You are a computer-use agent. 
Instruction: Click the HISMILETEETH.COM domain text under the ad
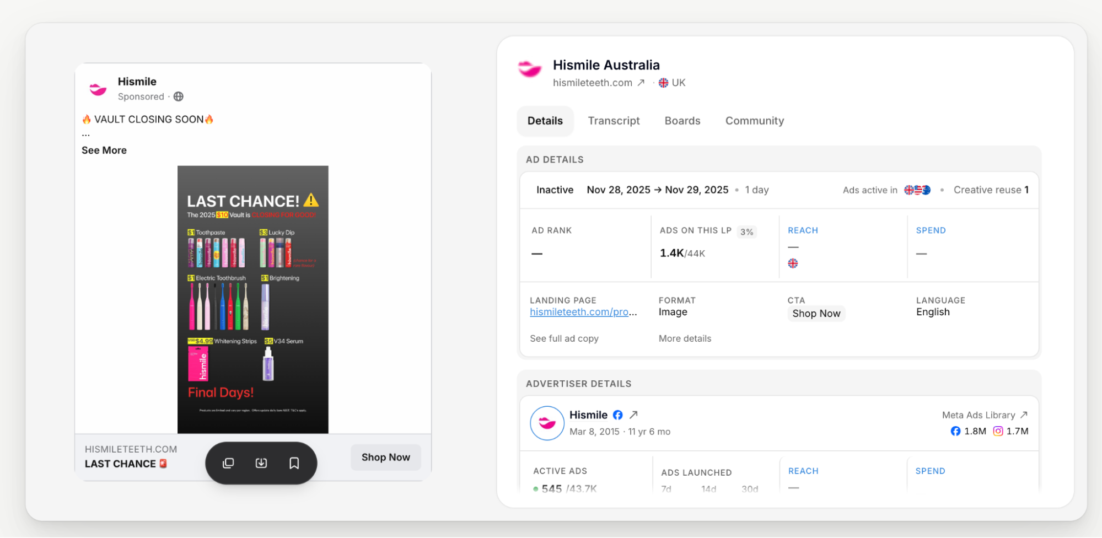coord(131,449)
